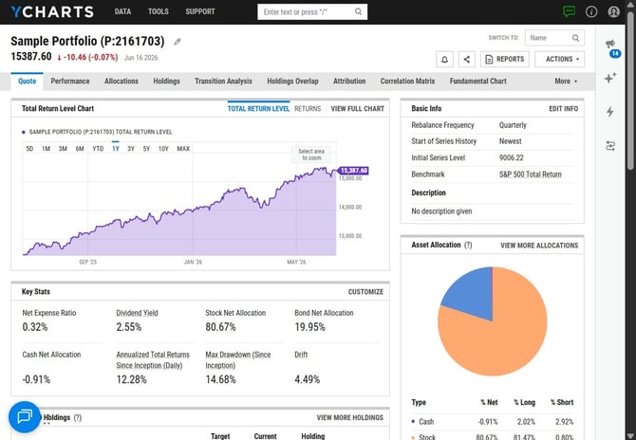Switch to the Holdings tab

click(166, 81)
